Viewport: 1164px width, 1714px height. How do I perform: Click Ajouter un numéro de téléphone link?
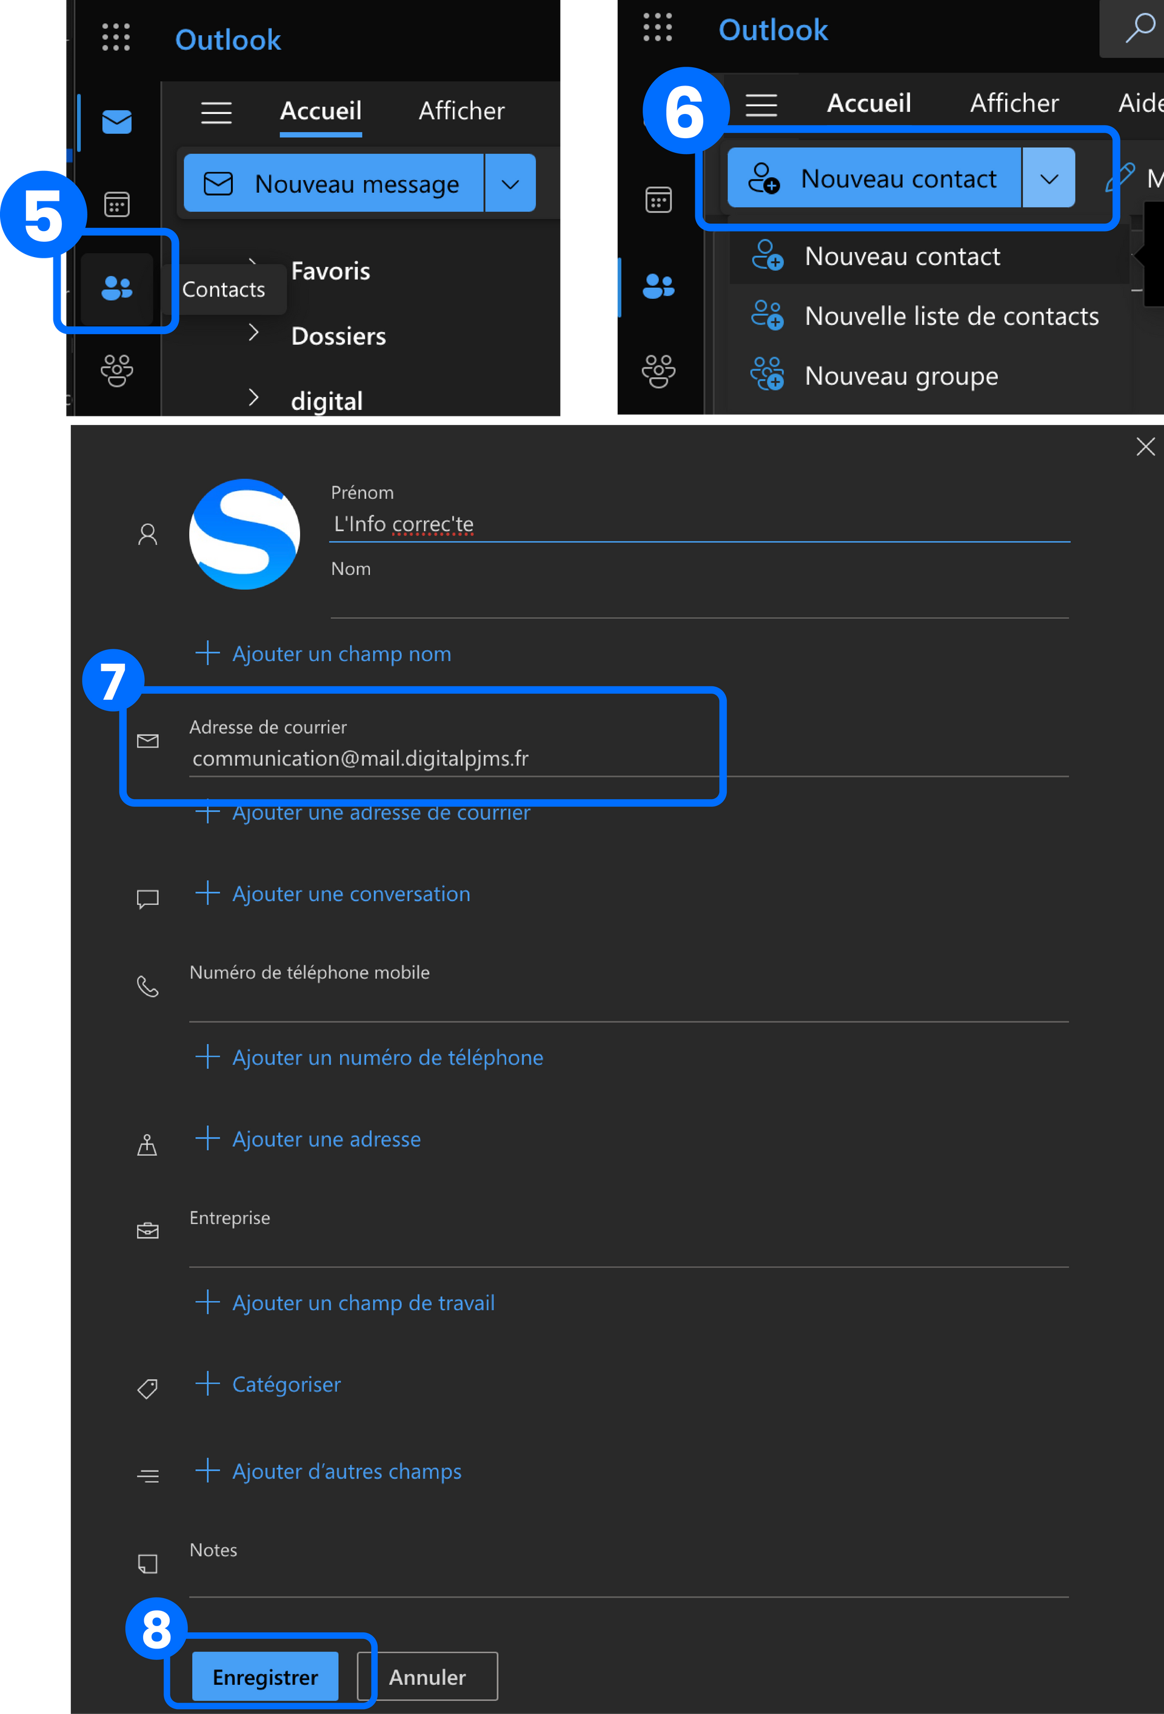coord(369,1057)
